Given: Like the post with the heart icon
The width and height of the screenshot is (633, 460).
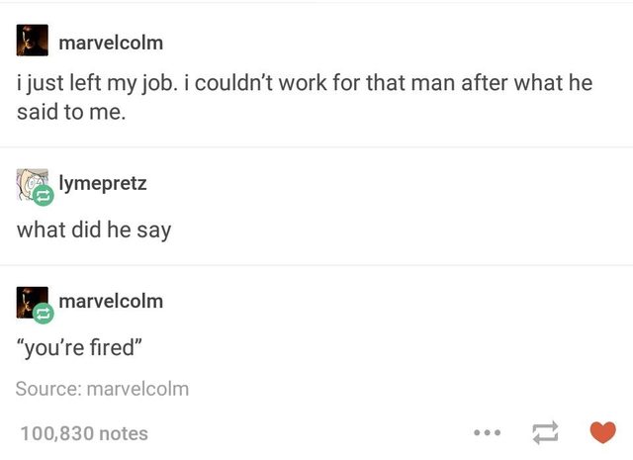Looking at the screenshot, I should (x=601, y=433).
